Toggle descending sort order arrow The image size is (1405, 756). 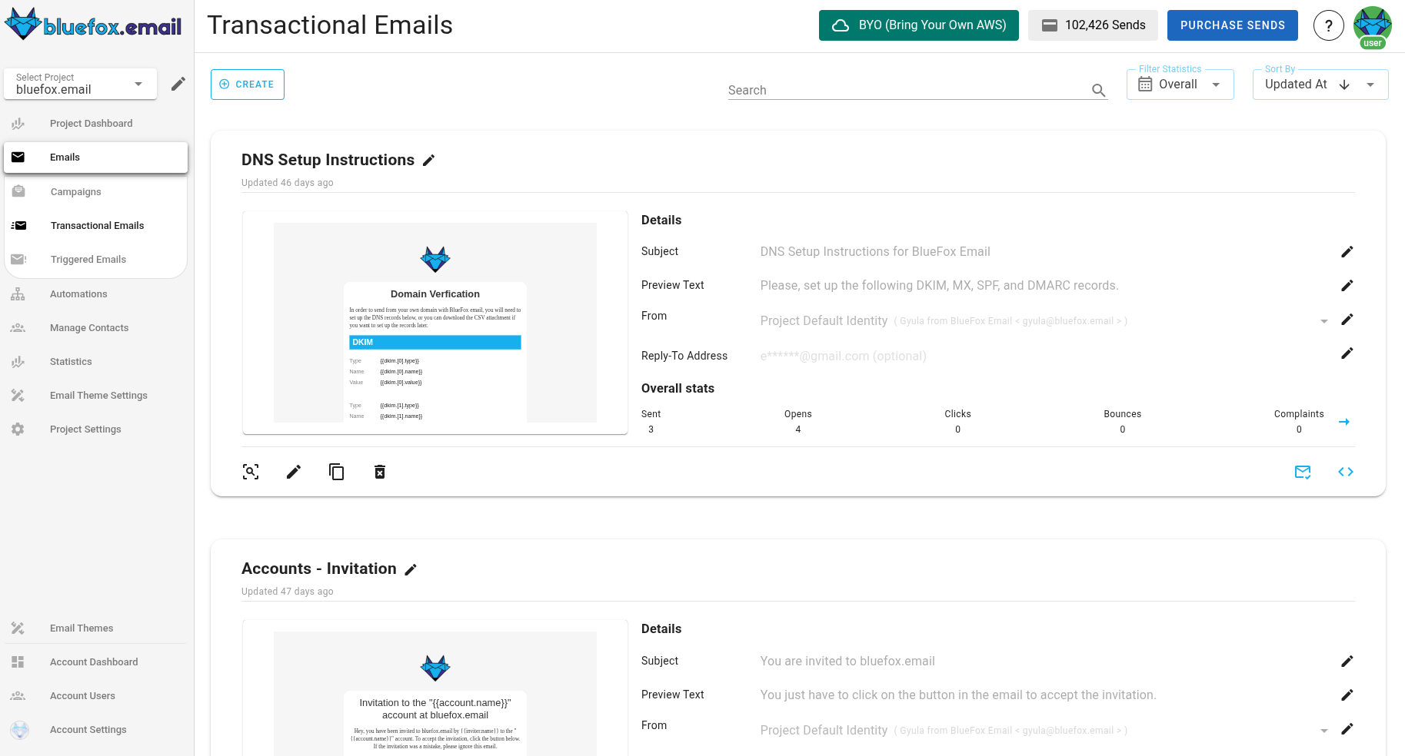coord(1344,85)
